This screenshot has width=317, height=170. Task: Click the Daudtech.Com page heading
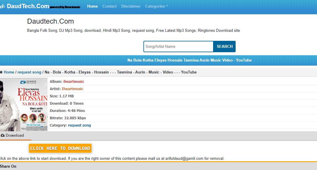50,21
